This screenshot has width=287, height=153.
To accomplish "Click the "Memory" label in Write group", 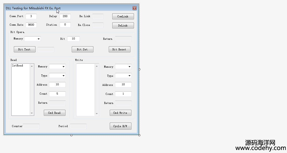I will (x=109, y=67).
